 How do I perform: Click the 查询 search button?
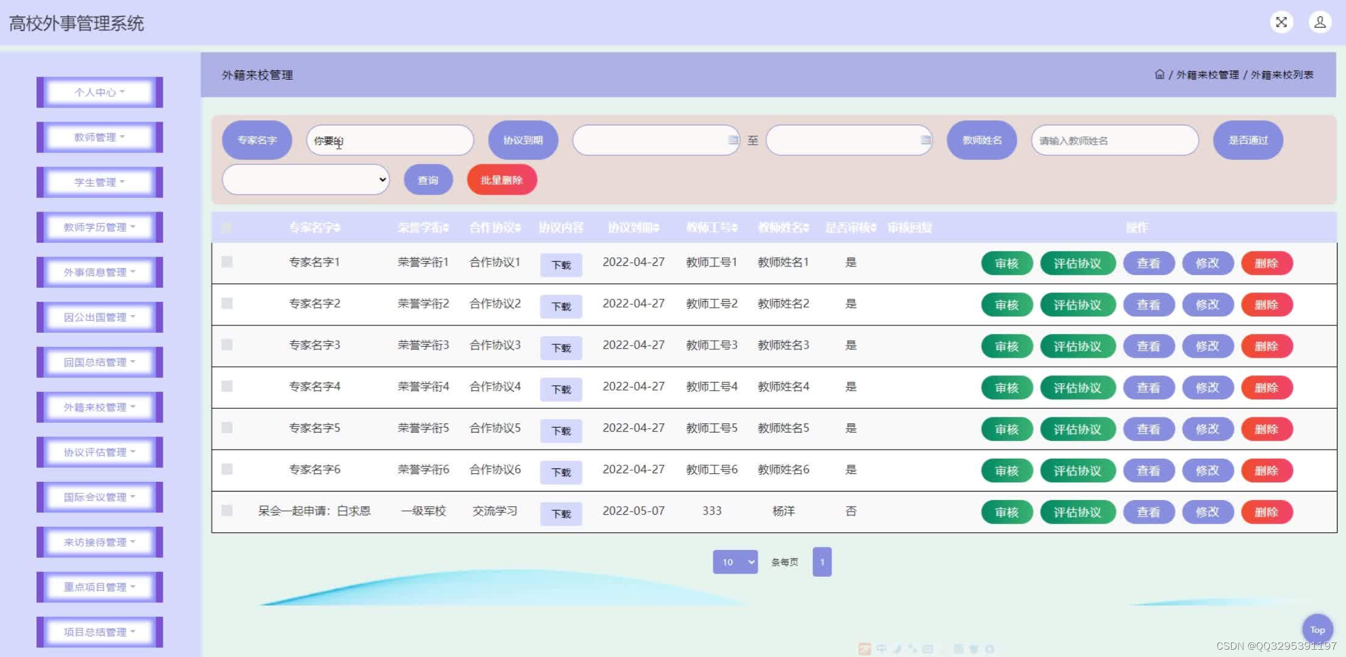point(428,180)
